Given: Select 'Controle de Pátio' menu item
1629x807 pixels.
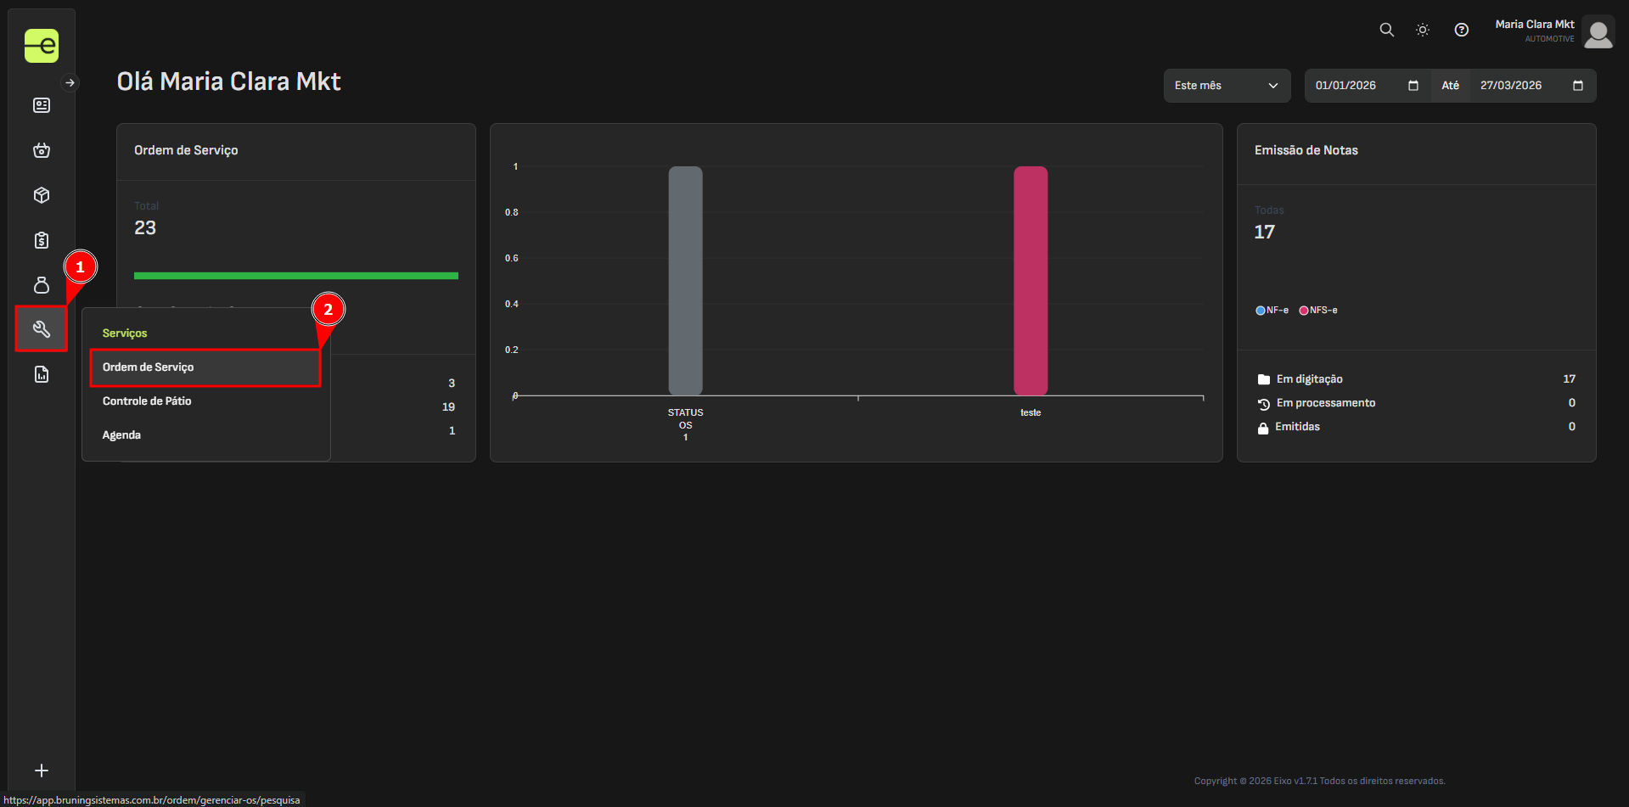Looking at the screenshot, I should point(147,401).
